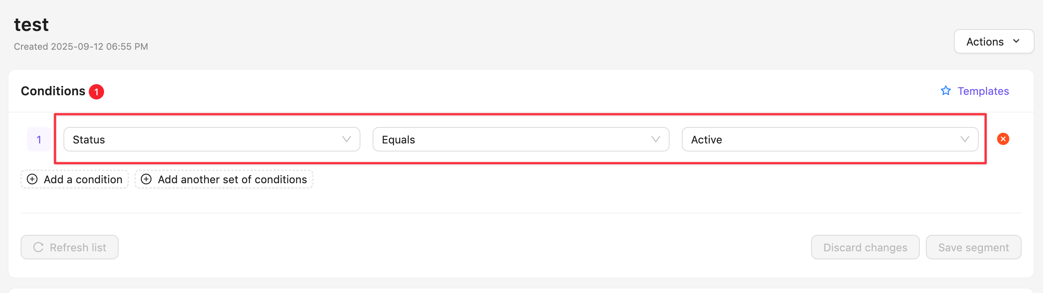Click the condition number 1 marker
1043x293 pixels.
coord(39,140)
